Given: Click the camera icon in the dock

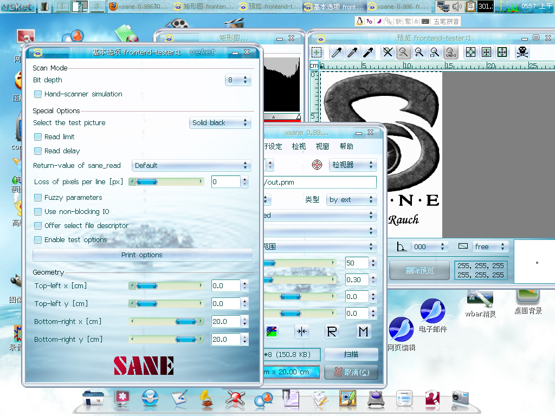Looking at the screenshot, I should coord(460,399).
